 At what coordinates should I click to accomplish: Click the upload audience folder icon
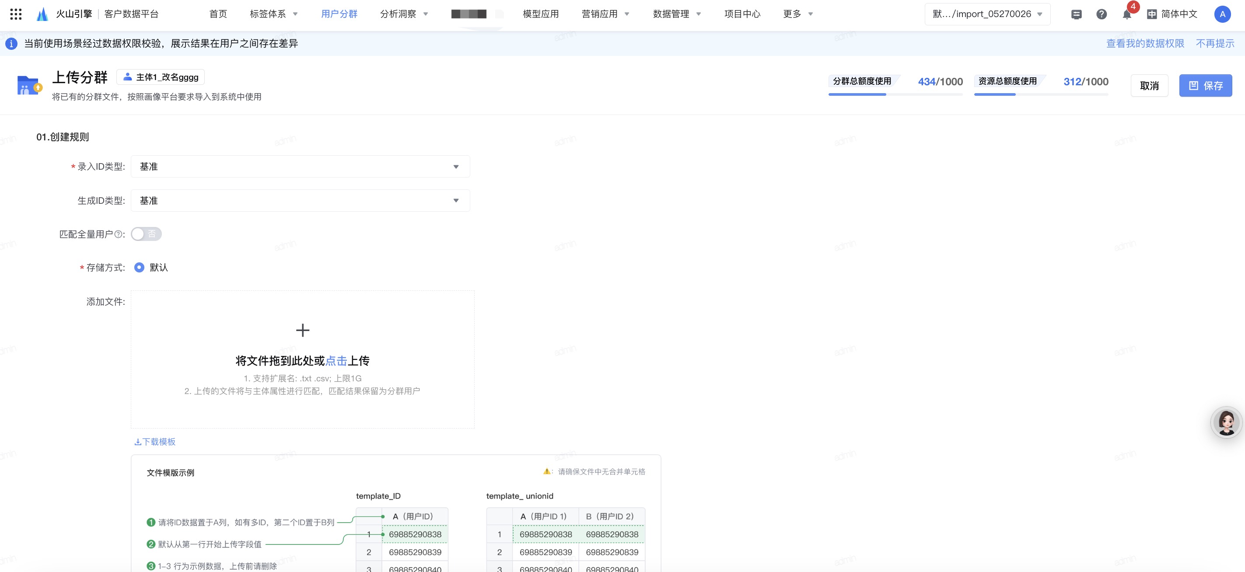click(29, 85)
